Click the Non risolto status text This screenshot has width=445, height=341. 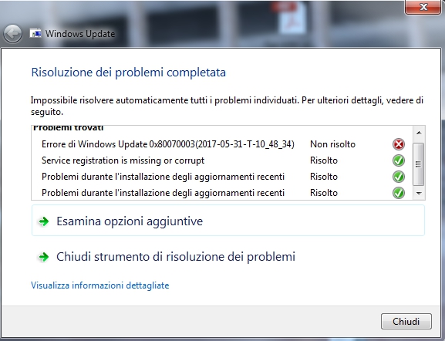[332, 144]
